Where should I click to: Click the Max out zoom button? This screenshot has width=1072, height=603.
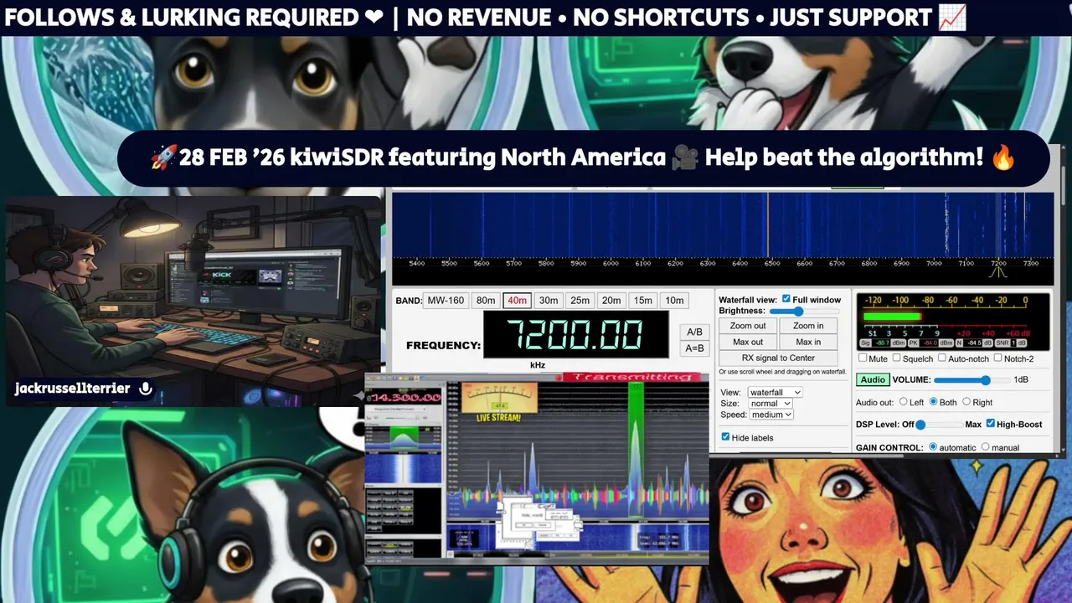point(748,342)
